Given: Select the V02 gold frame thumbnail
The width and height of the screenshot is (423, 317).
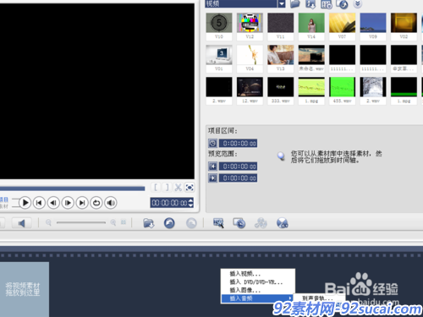Looking at the screenshot, I should pos(404,23).
